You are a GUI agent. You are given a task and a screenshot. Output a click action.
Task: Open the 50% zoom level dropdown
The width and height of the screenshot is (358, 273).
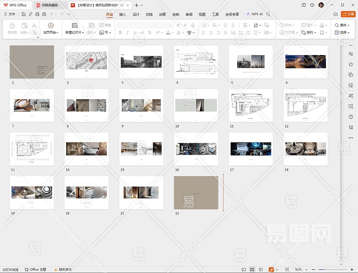tap(300, 270)
